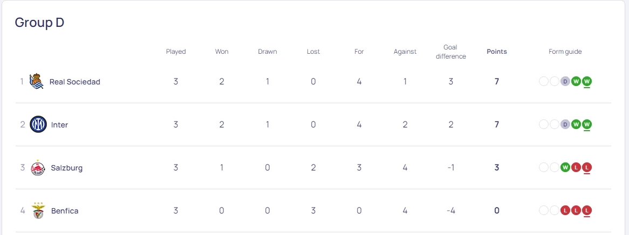This screenshot has width=629, height=235.
Task: Click the Played column header
Action: pos(176,52)
